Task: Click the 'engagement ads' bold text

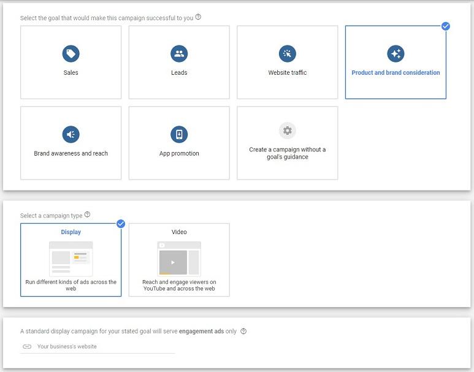Action: 201,331
